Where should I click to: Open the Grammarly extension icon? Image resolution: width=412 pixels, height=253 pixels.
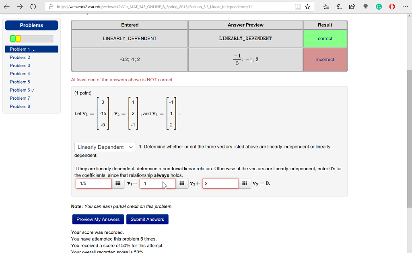379,7
